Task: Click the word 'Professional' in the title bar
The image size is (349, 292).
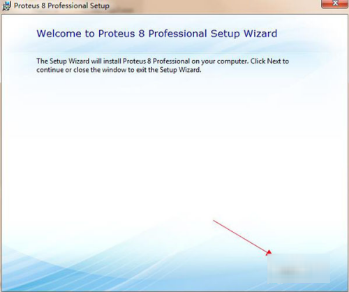Action: [68, 6]
